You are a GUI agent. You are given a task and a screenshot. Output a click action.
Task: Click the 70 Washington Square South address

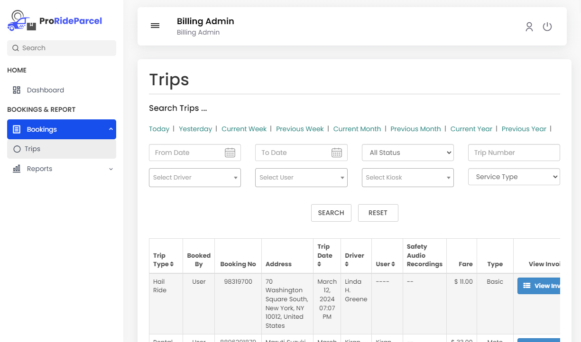(x=286, y=304)
